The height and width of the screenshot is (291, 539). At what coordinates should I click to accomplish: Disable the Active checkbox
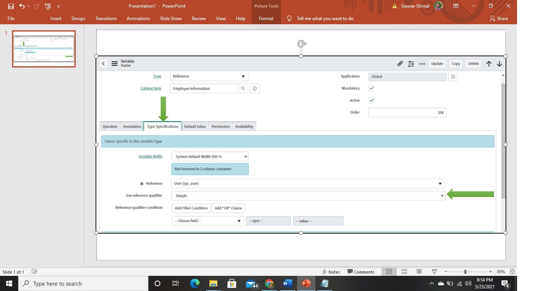click(371, 100)
